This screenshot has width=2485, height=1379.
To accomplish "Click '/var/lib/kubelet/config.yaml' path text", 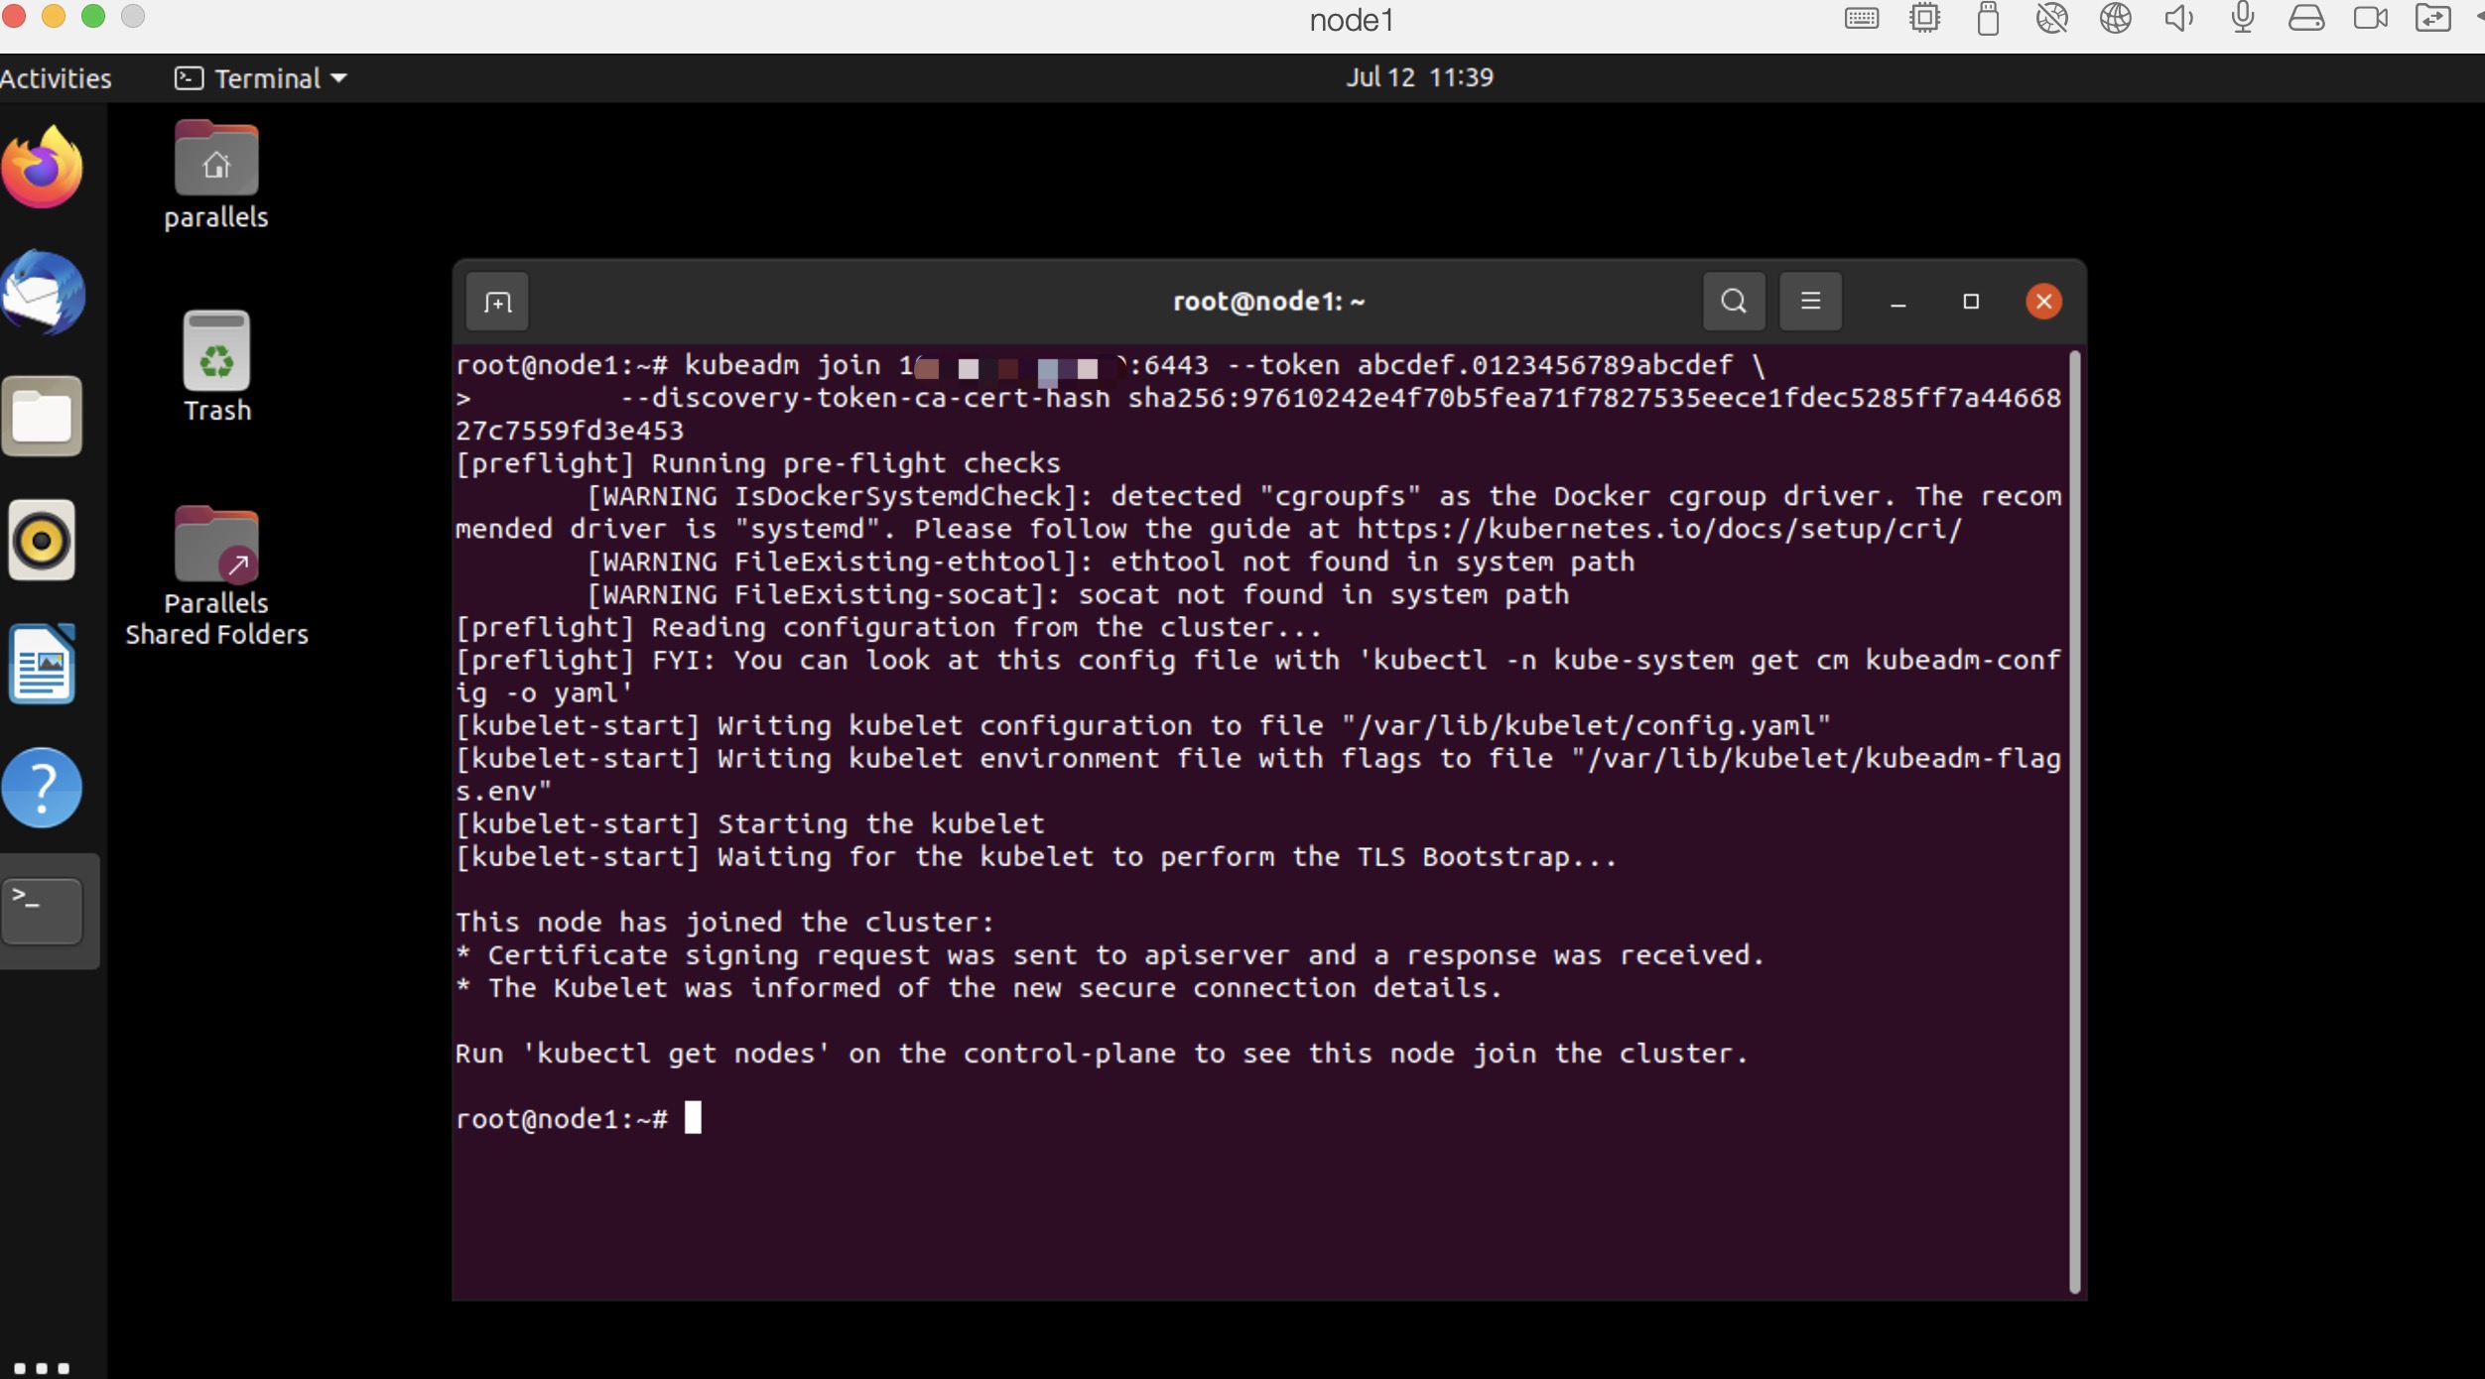I will [x=1586, y=726].
